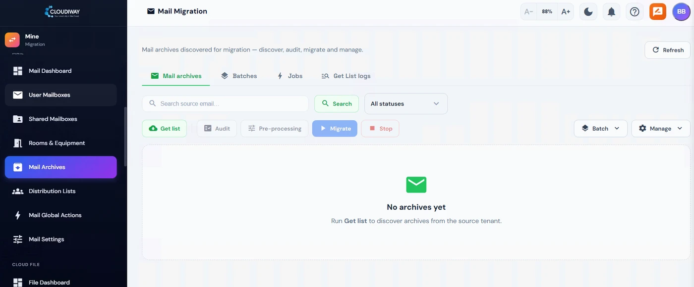The height and width of the screenshot is (287, 694).
Task: Click the Mail Migration page title
Action: [x=182, y=11]
